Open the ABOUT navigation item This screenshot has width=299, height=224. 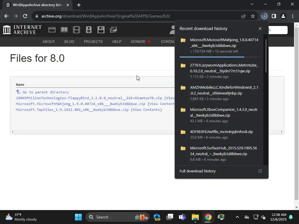pos(49,41)
